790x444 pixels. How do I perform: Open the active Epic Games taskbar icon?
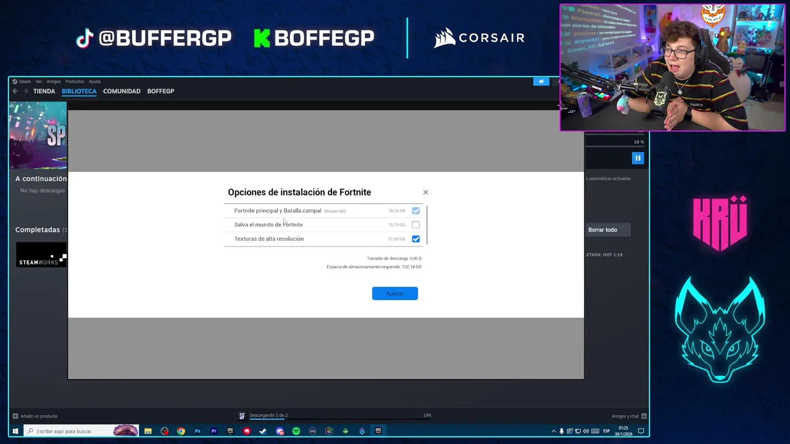click(x=378, y=431)
